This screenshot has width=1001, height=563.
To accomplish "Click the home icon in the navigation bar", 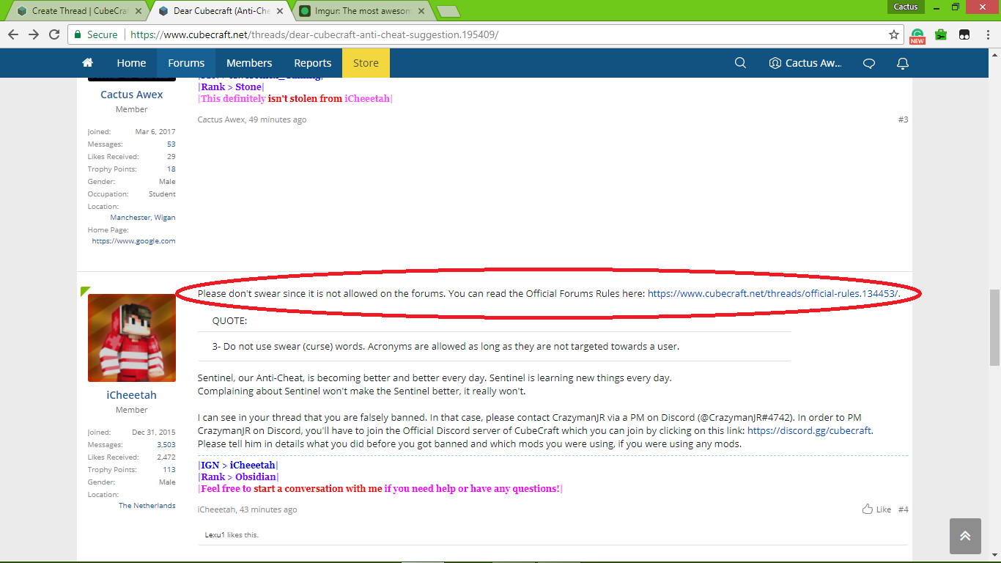I will click(88, 63).
